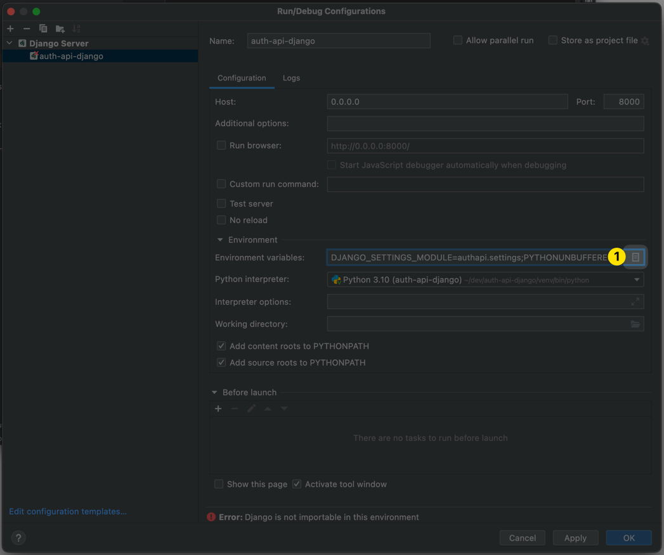Open the help question mark button
The image size is (664, 555).
18,538
